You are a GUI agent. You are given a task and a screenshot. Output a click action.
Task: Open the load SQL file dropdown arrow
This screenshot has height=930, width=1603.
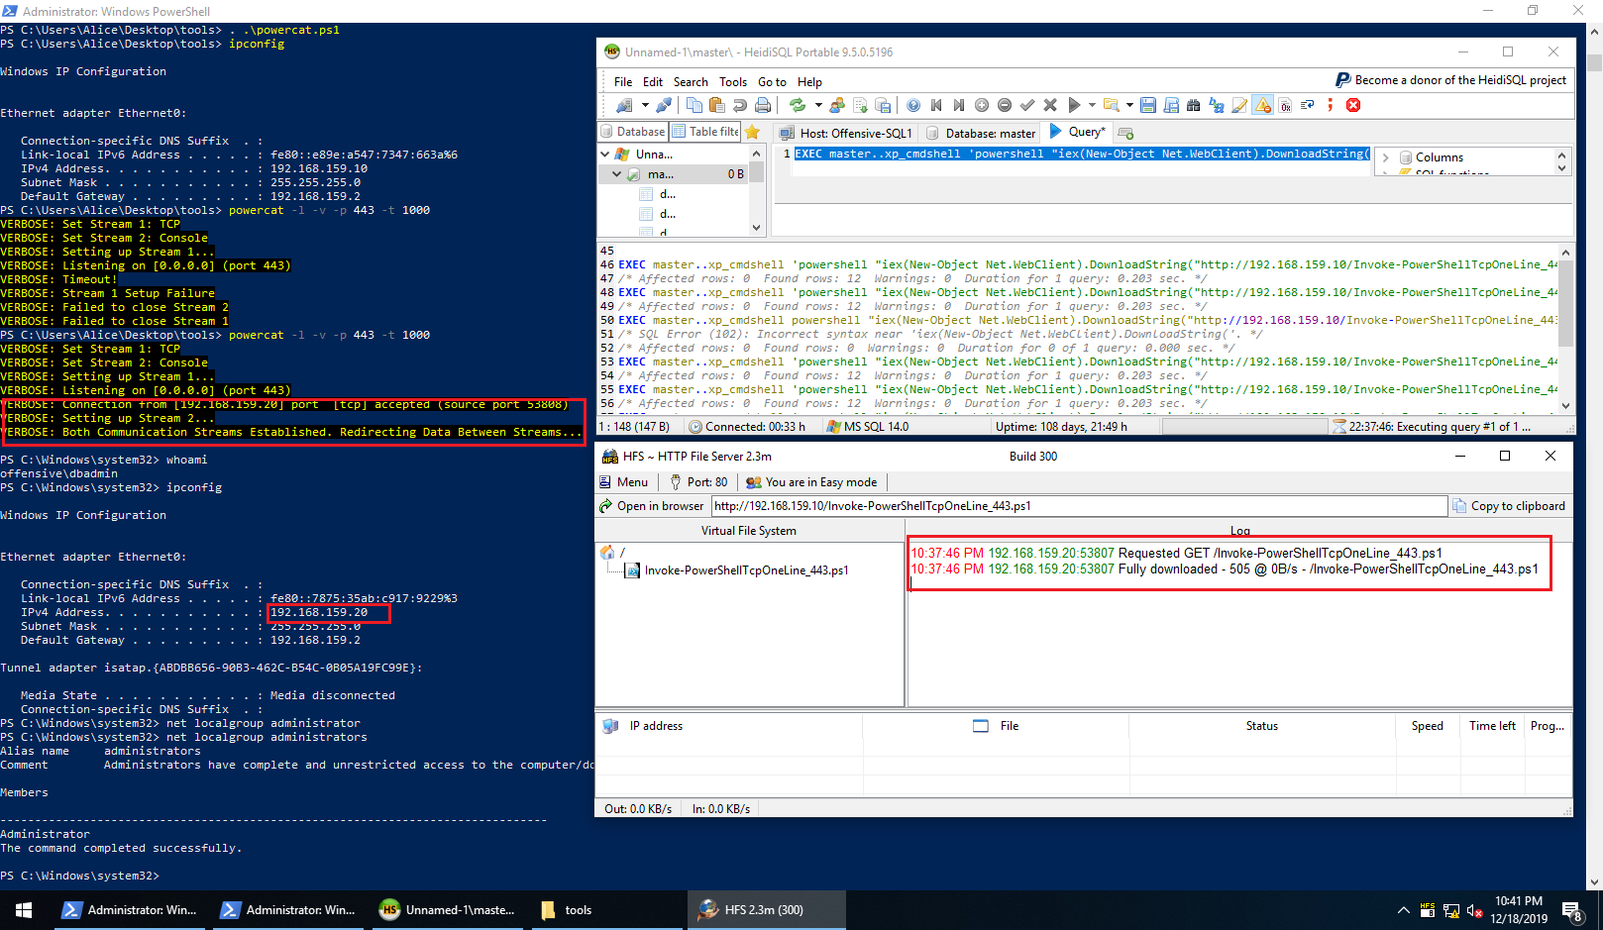pos(1129,105)
